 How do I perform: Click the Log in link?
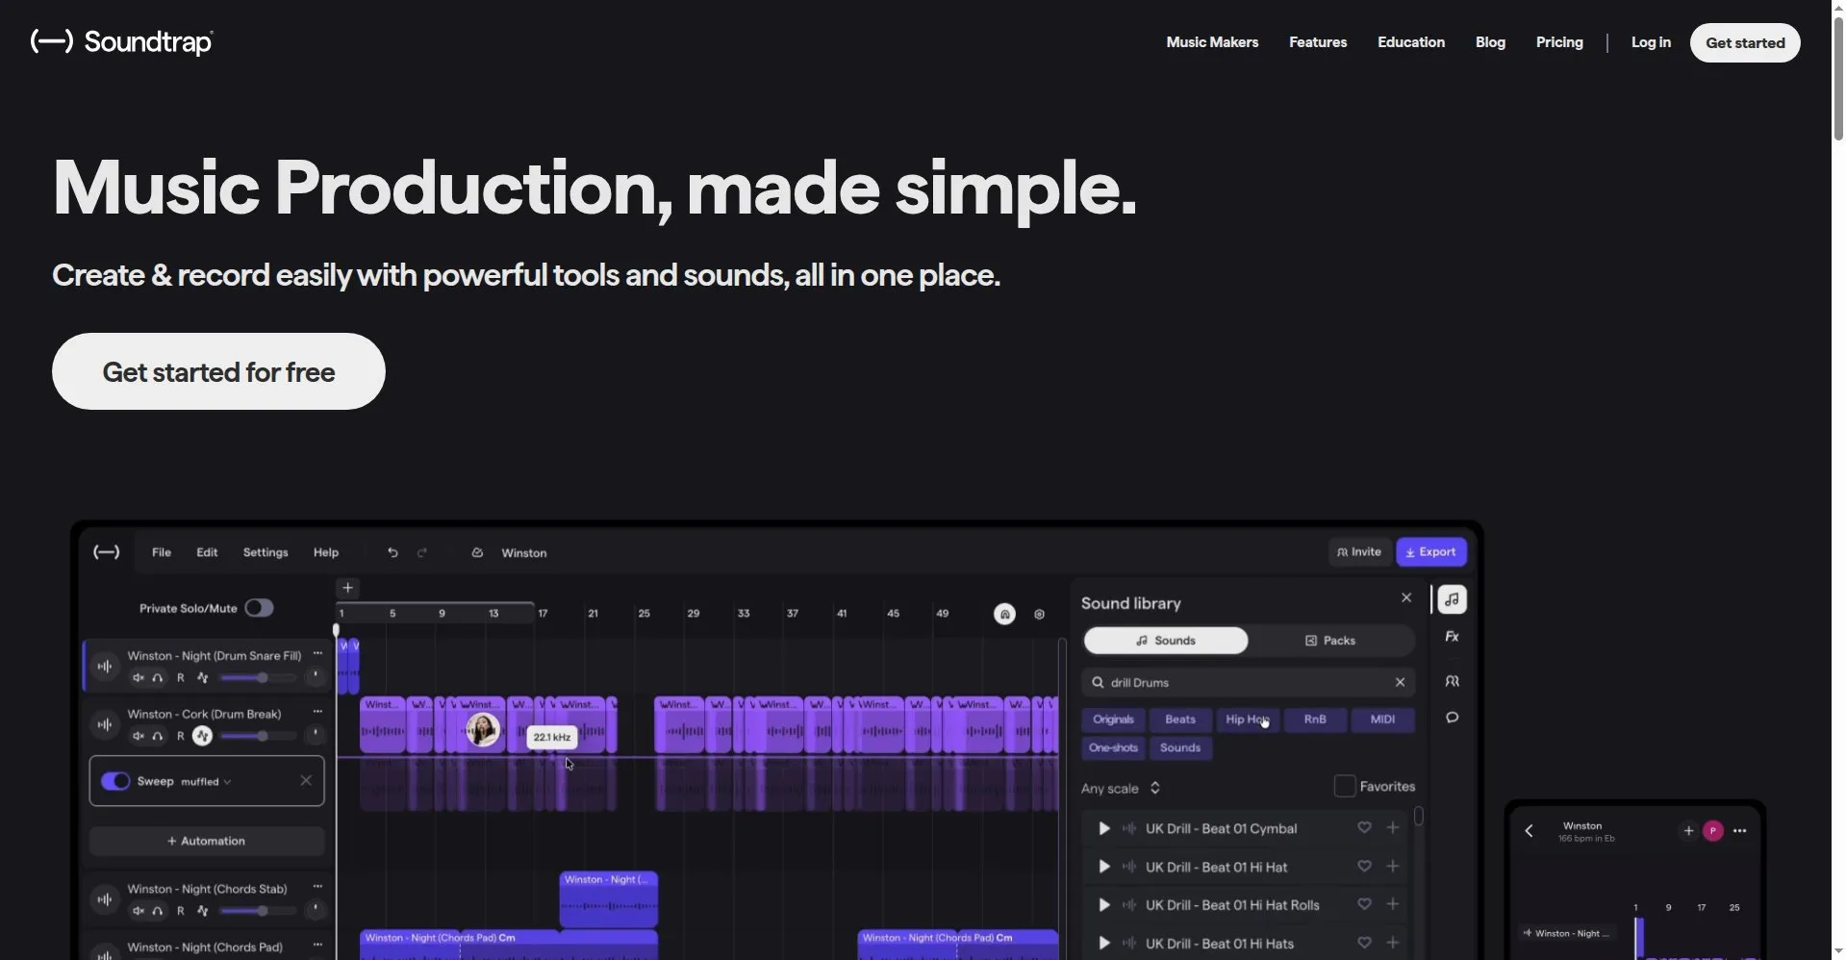(x=1651, y=42)
